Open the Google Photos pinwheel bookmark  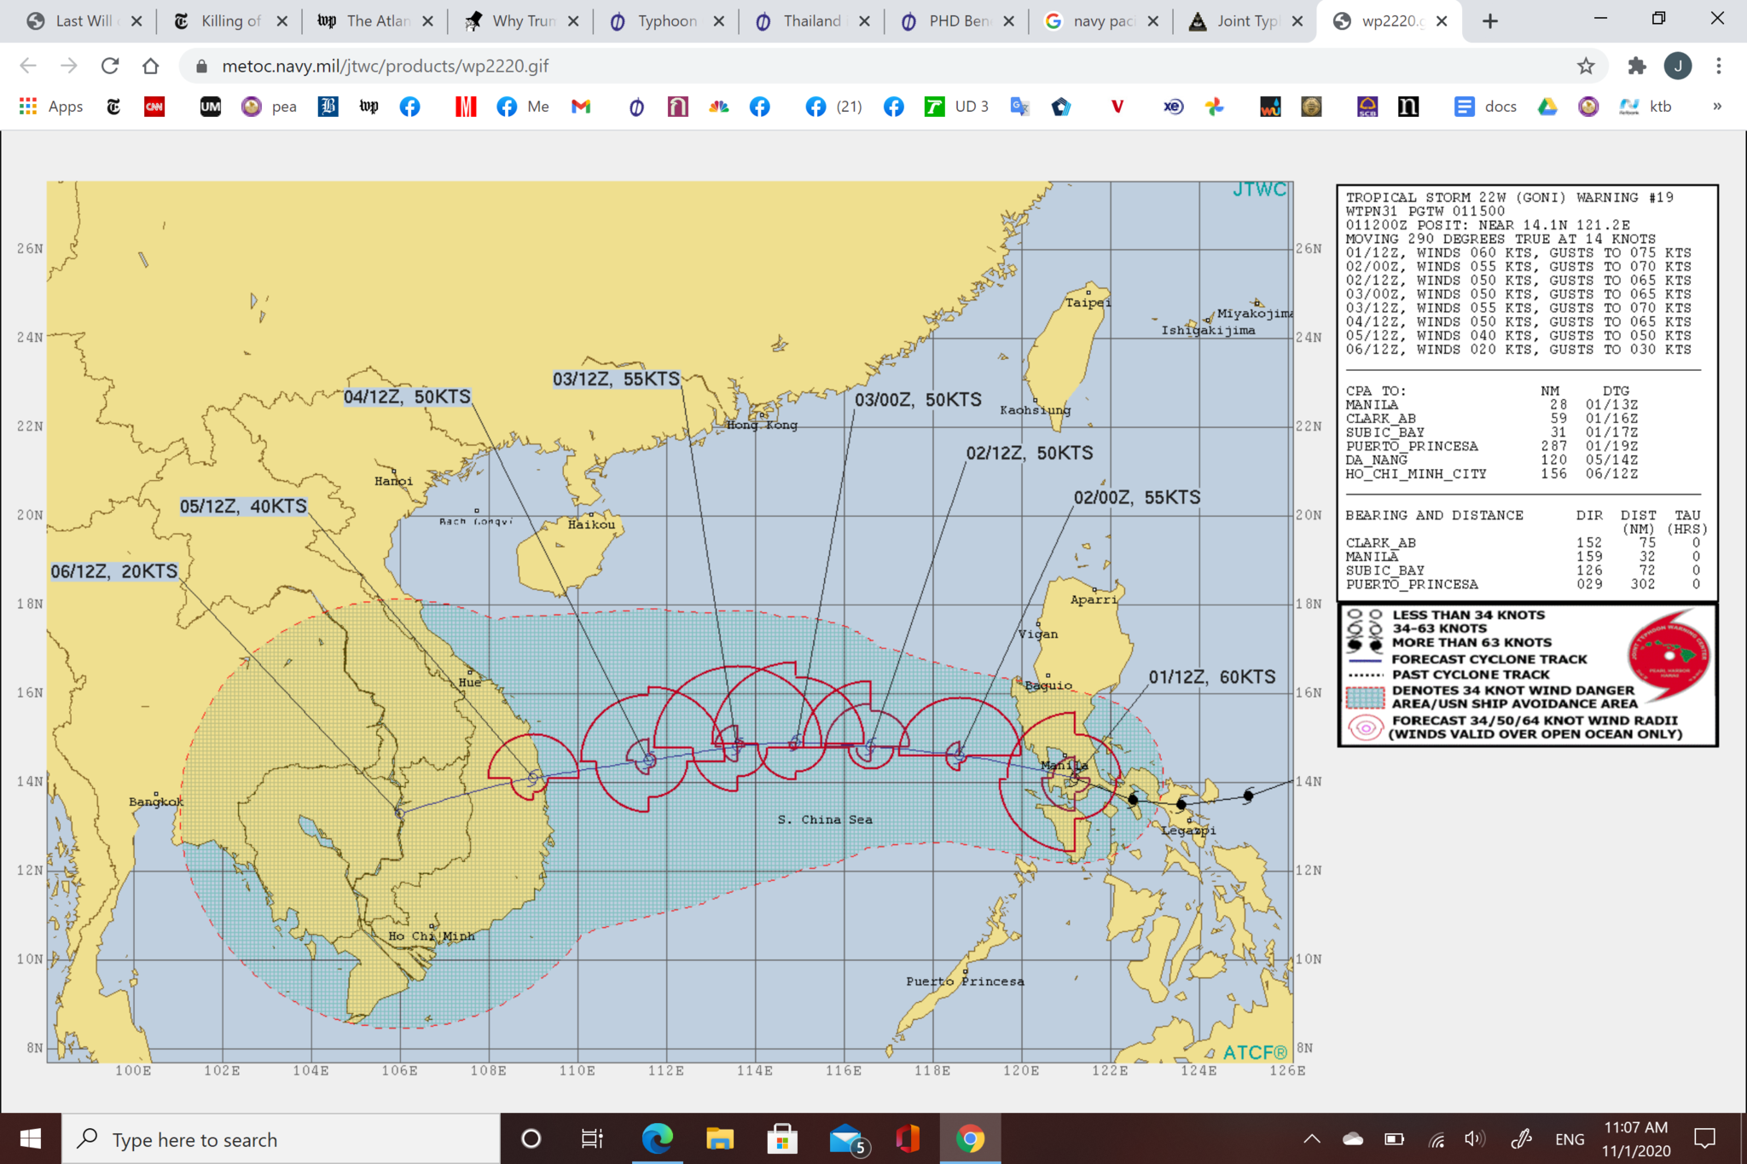click(1215, 106)
